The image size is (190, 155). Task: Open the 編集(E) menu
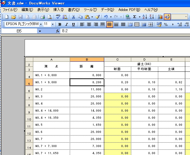(27, 10)
